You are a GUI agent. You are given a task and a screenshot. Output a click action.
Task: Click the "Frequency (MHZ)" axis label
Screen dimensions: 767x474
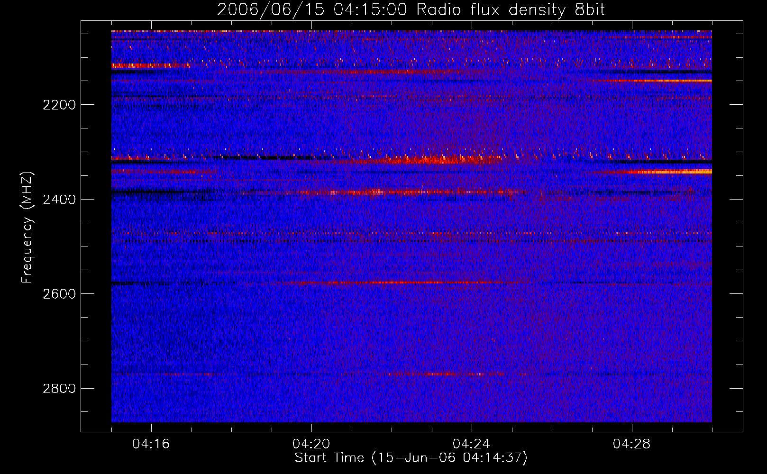coord(27,228)
